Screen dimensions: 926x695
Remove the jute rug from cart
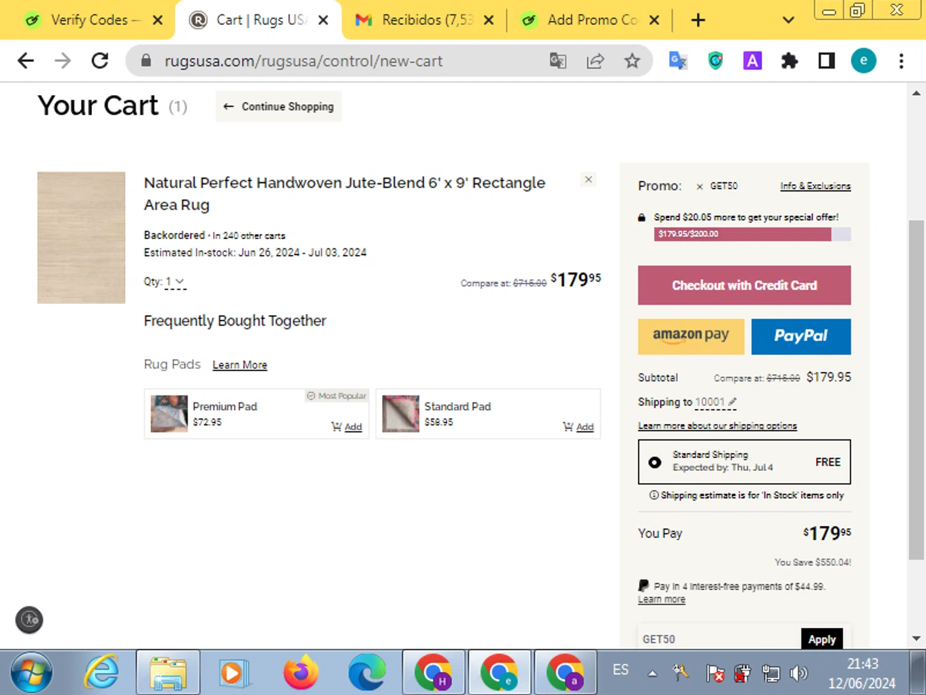[588, 179]
